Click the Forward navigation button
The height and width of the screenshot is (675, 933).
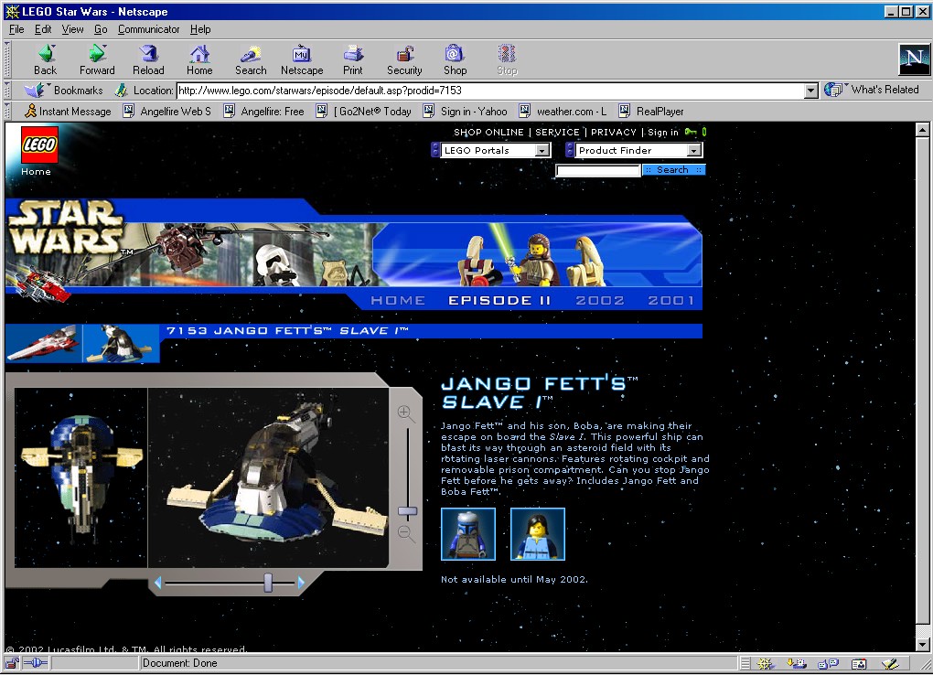pyautogui.click(x=97, y=60)
